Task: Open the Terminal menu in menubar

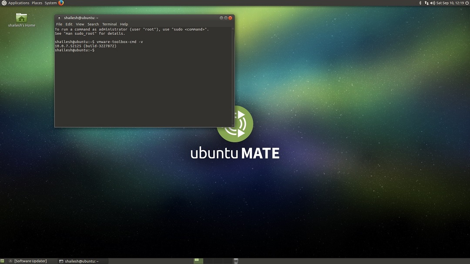Action: pos(109,24)
